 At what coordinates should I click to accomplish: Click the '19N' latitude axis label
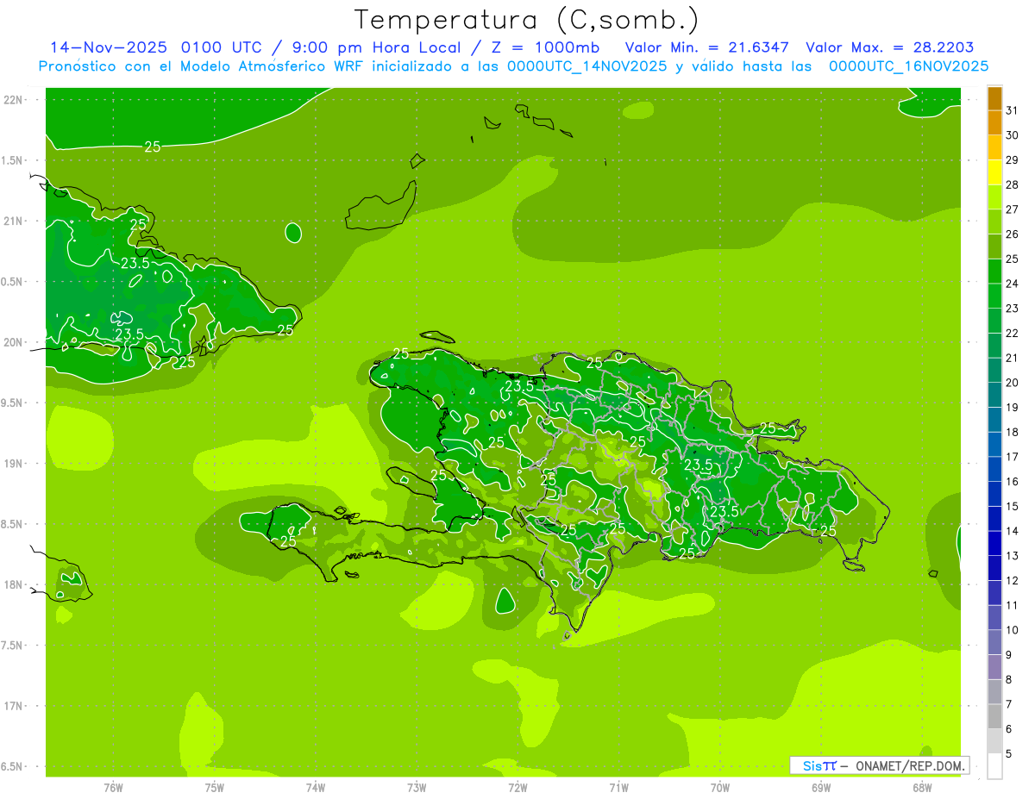point(15,464)
